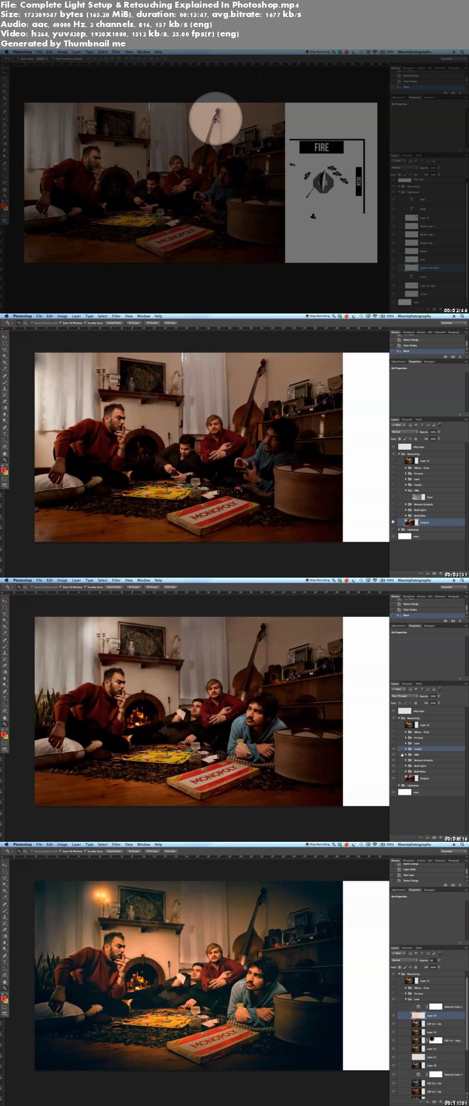Open the Layer menu in the 00:05:31 frame
The image size is (469, 1106).
pos(76,316)
